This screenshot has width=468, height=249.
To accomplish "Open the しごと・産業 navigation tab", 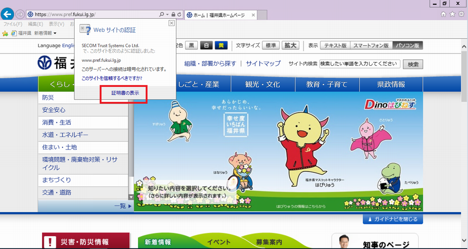I will click(x=199, y=85).
